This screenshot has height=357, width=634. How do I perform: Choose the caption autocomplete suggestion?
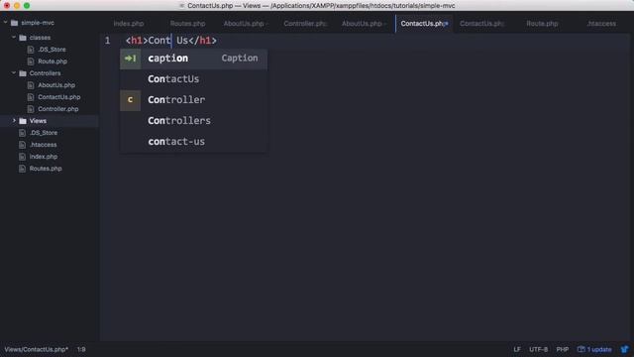pyautogui.click(x=194, y=59)
